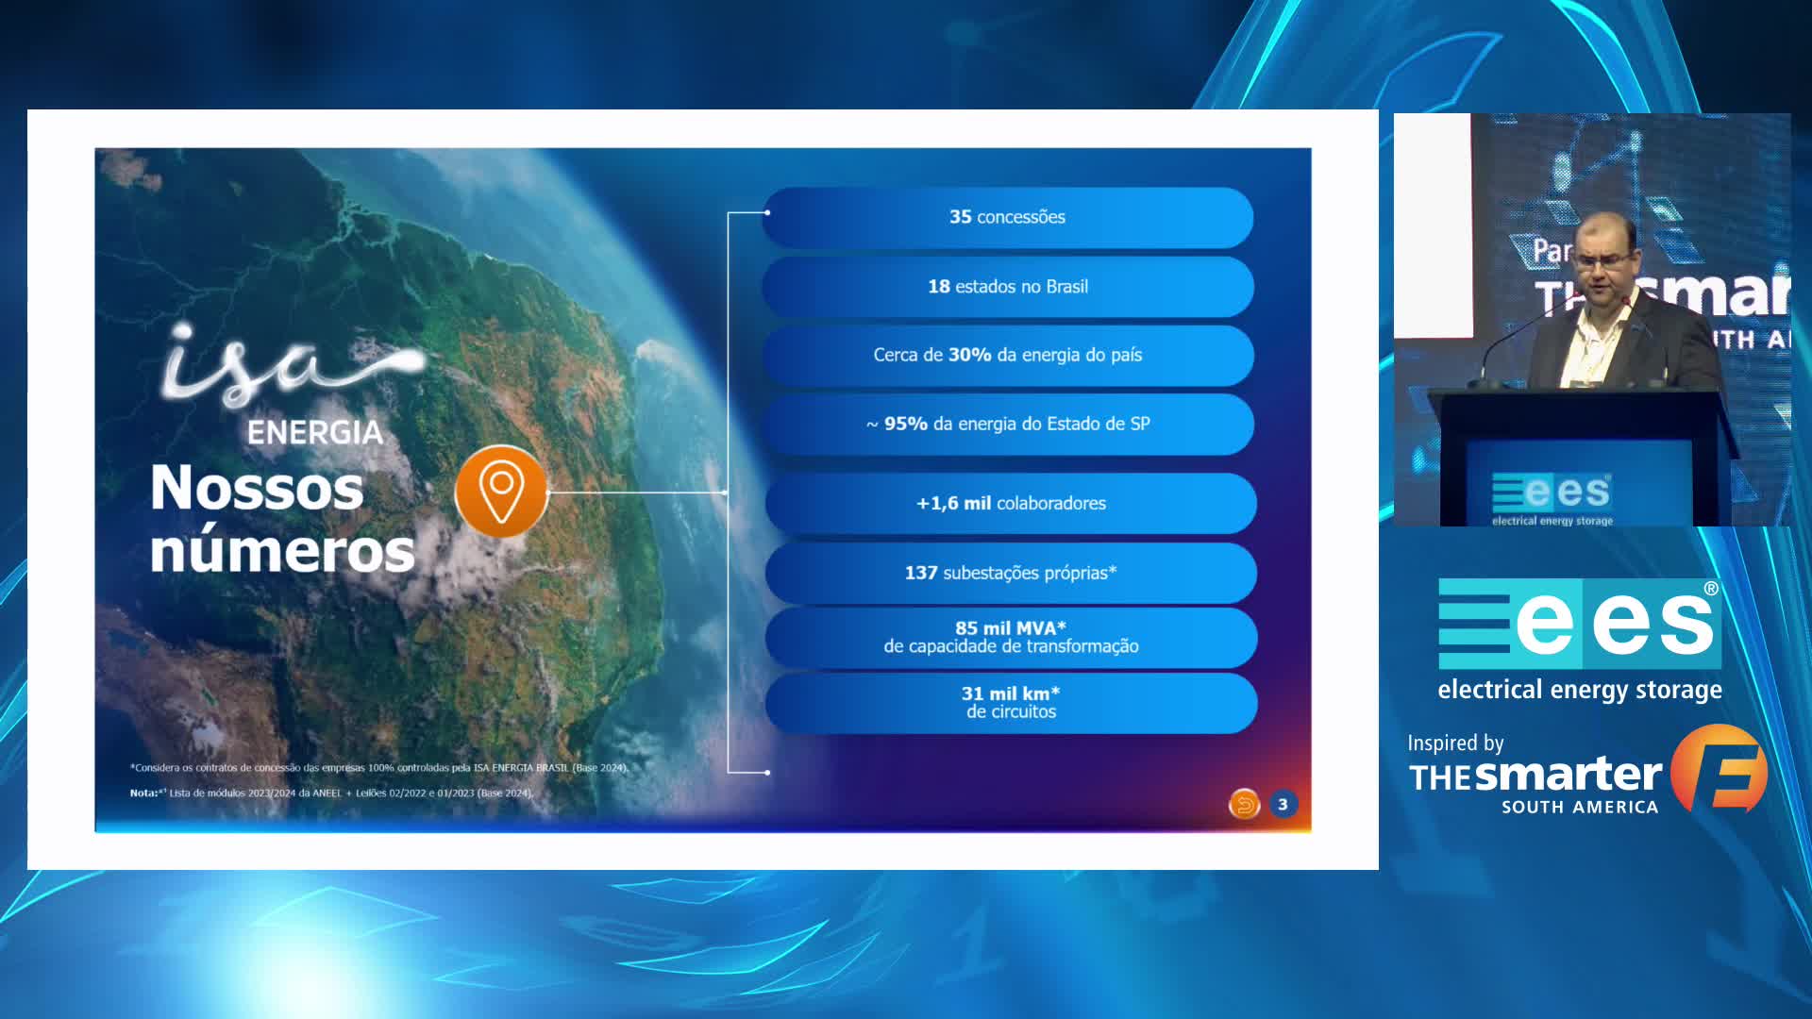Select '~95% da energia do Estado de SP'
The image size is (1812, 1019).
pyautogui.click(x=1008, y=424)
